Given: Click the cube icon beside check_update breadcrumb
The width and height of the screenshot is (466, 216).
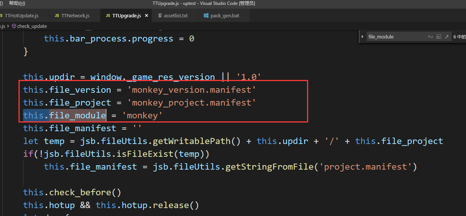Looking at the screenshot, I should click(x=14, y=26).
